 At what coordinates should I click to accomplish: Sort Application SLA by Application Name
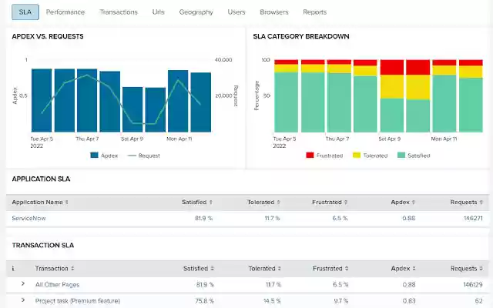(x=40, y=202)
